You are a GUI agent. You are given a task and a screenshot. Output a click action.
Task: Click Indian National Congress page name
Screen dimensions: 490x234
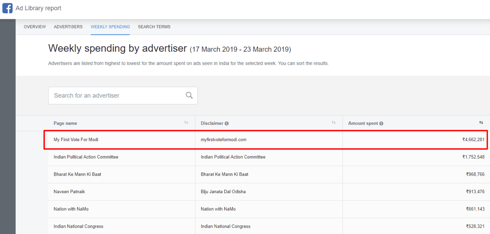coord(78,226)
